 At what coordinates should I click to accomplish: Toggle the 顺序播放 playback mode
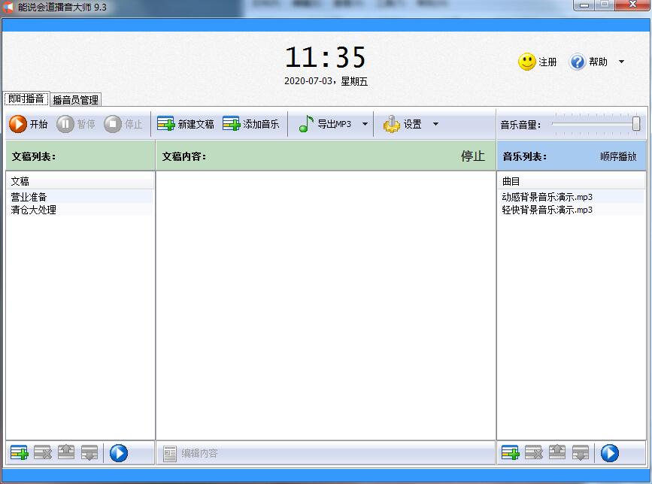click(x=618, y=156)
